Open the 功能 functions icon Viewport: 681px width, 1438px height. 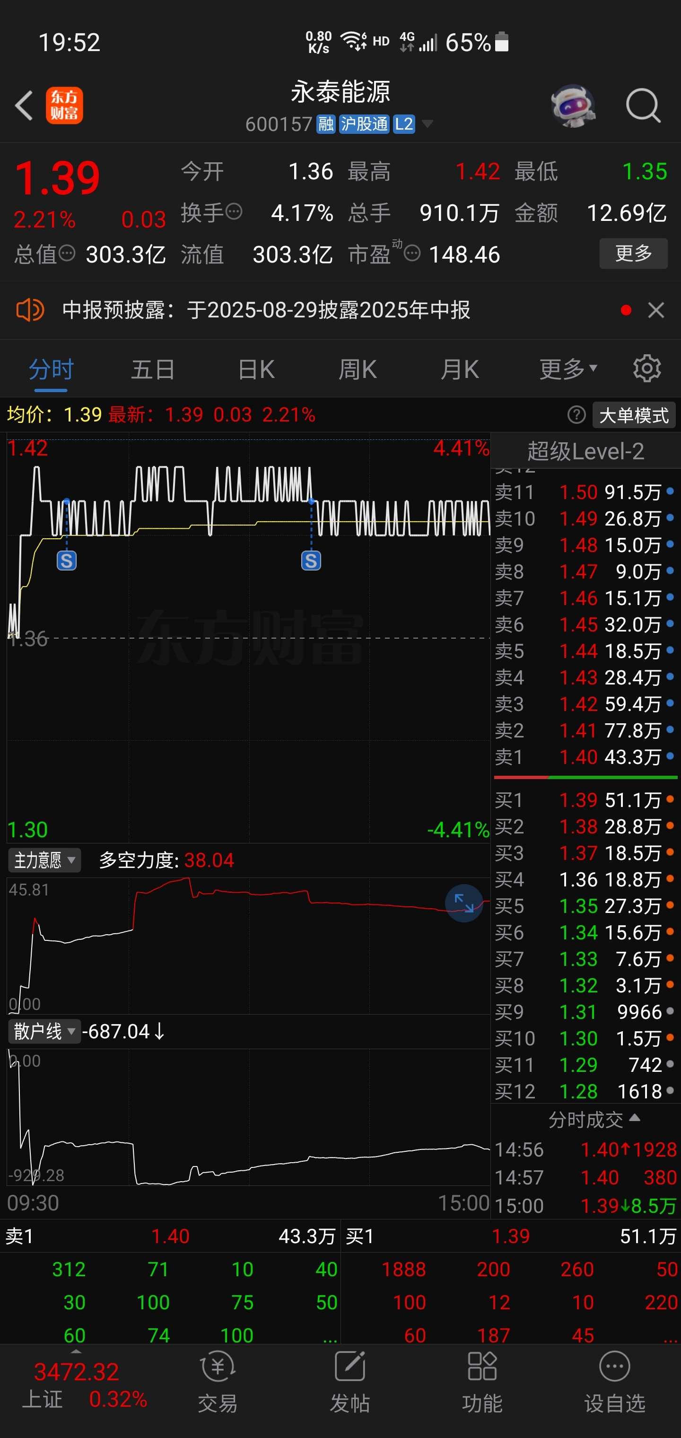[x=482, y=1382]
